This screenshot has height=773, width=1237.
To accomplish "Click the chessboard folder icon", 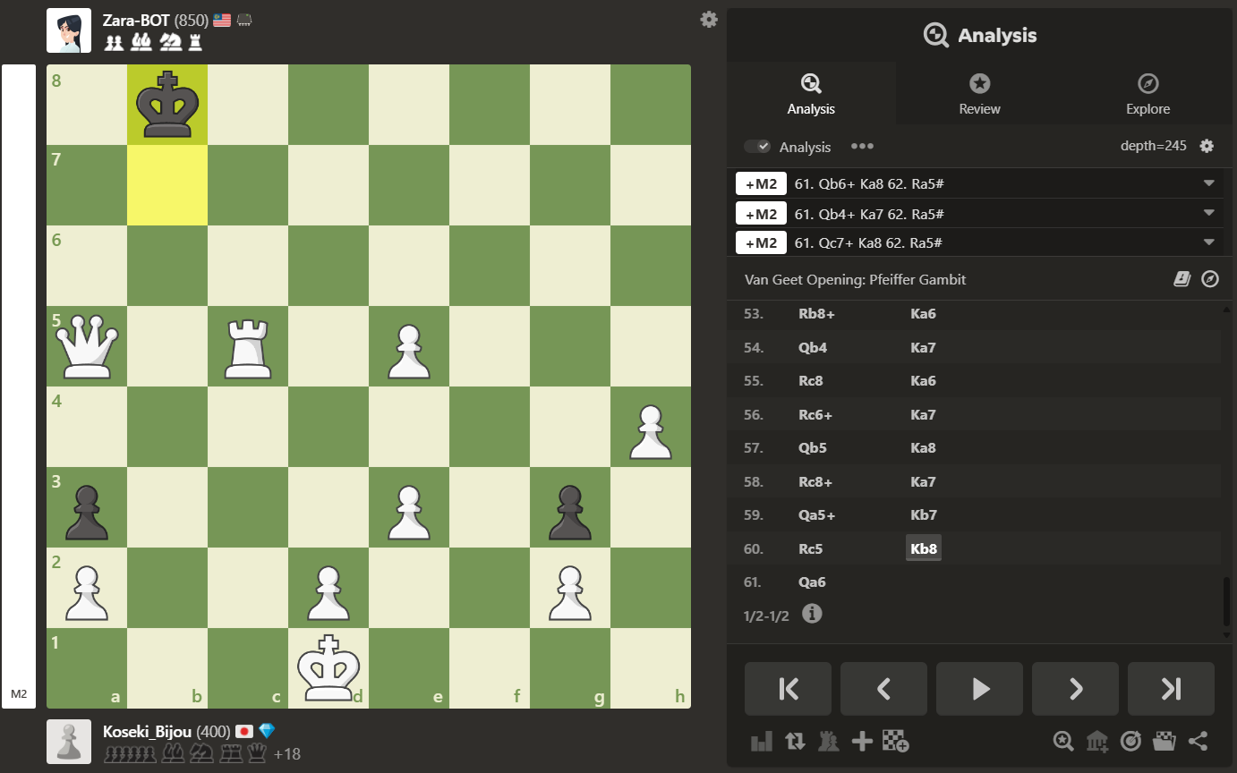I will pyautogui.click(x=1164, y=741).
